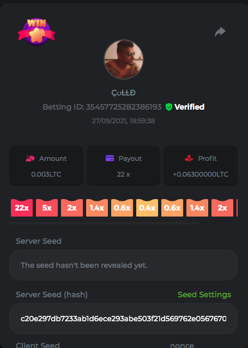Viewport: 248px width, 348px height.
Task: Click the red Profit hand icon
Action: click(189, 158)
